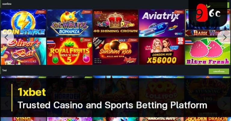Launch Gemblitz Bonanza slot game
The height and width of the screenshot is (121, 231).
pyautogui.click(x=69, y=23)
